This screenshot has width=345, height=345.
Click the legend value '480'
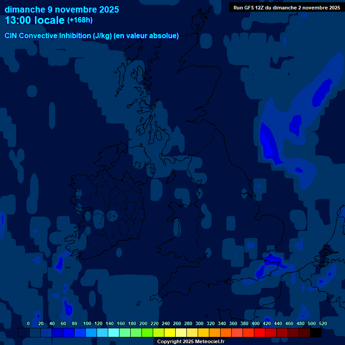coord(301,323)
